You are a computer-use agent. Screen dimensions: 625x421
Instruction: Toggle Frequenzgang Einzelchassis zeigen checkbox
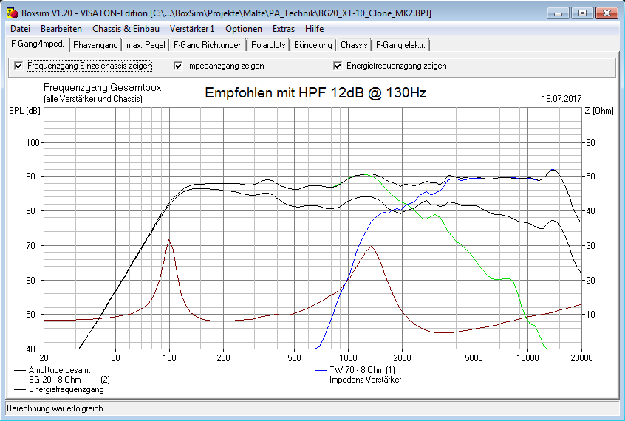click(18, 66)
